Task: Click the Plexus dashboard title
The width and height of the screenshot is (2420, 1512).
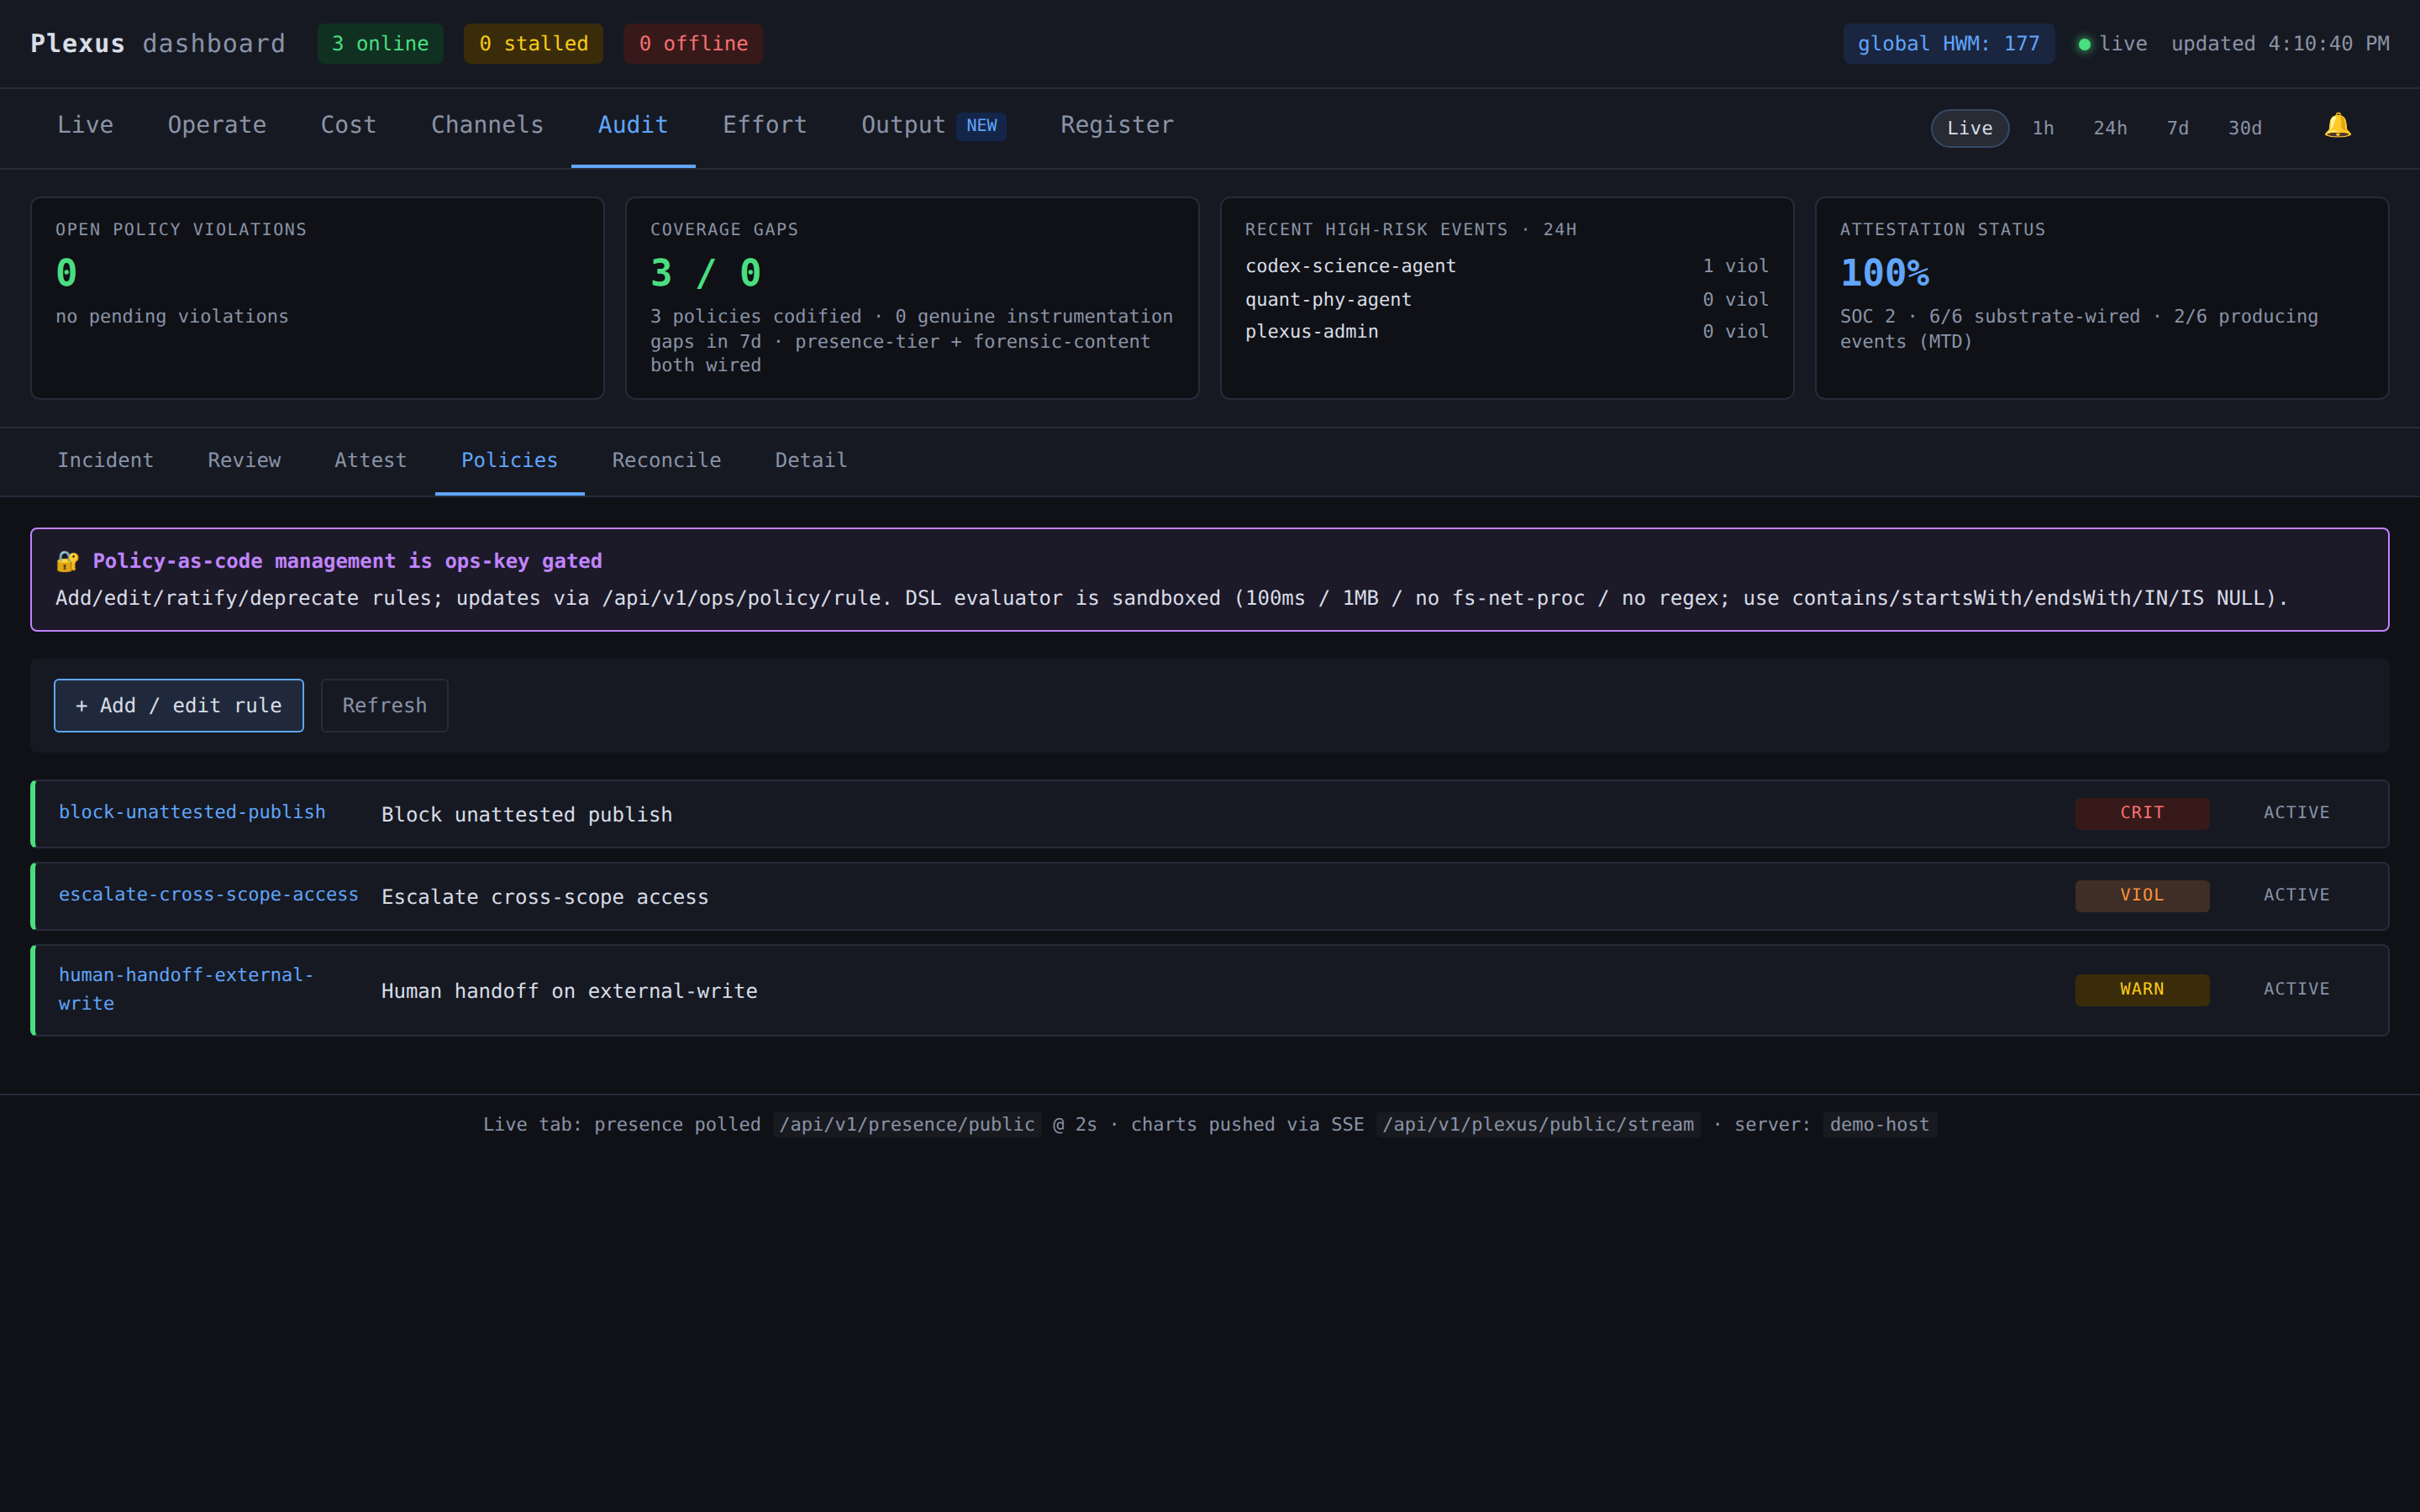Action: 158,44
